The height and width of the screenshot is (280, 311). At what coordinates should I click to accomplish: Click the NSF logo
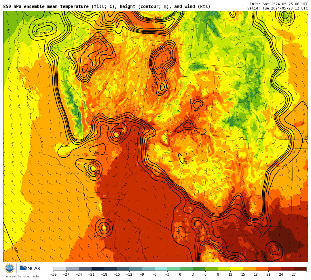tap(9, 268)
